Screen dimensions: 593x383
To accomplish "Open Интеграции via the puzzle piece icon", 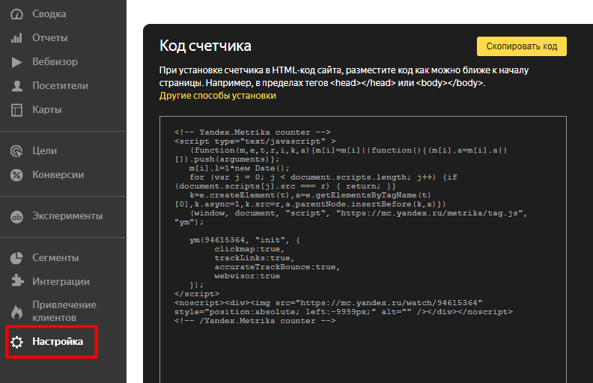I will point(16,282).
